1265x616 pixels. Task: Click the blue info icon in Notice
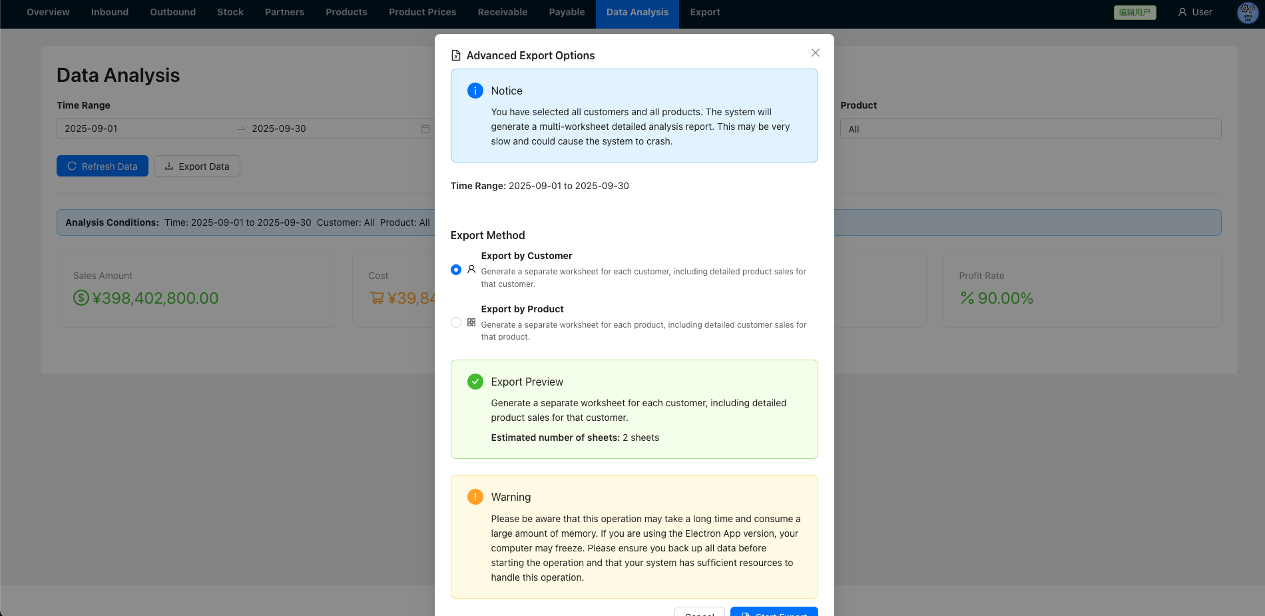pos(475,91)
